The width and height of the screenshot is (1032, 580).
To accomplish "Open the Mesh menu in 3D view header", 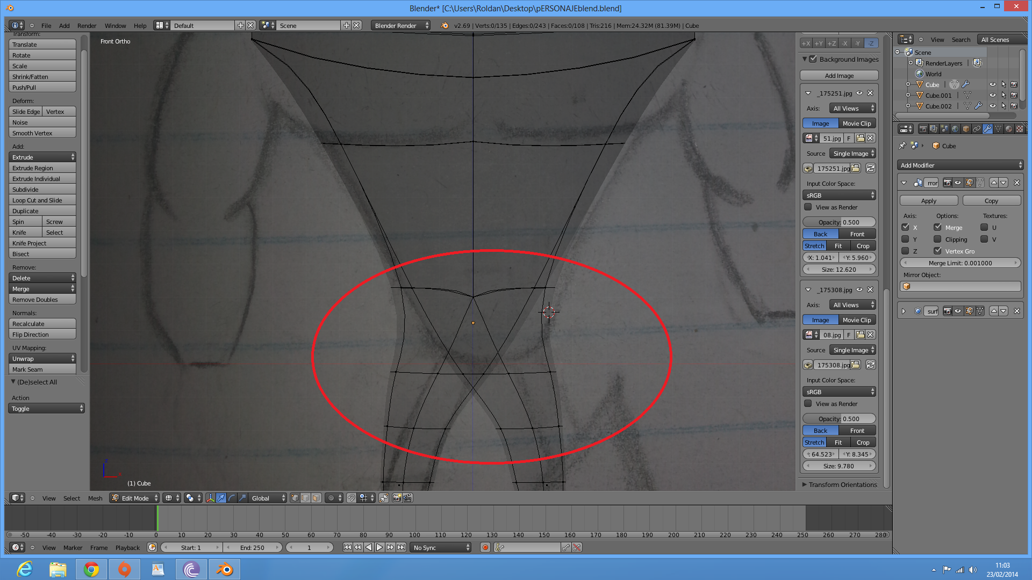I will (95, 498).
